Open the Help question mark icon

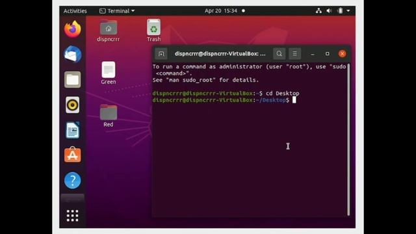pyautogui.click(x=72, y=181)
